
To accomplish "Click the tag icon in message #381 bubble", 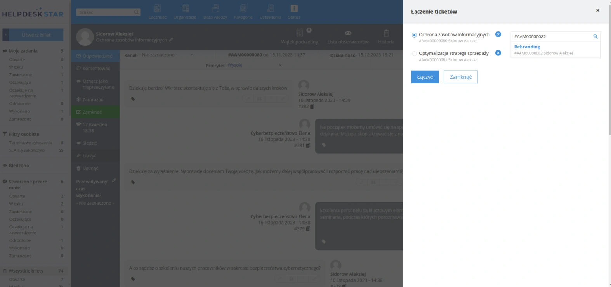I will tap(324, 145).
